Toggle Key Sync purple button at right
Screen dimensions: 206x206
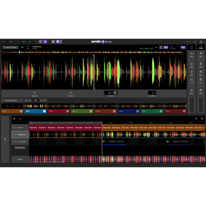pyautogui.click(x=183, y=47)
